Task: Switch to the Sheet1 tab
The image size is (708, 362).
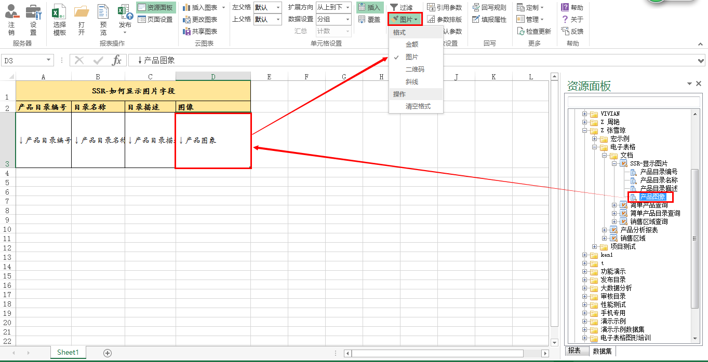Action: [68, 352]
